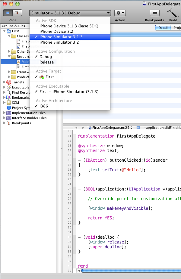Open the FirstAppDelegate.m:25 file popup
Viewport: 181px width, 279px height.
pyautogui.click(x=111, y=128)
